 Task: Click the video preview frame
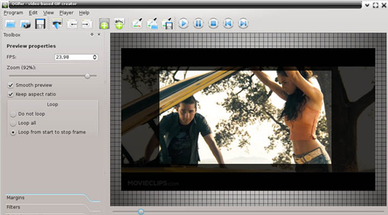coord(248,119)
